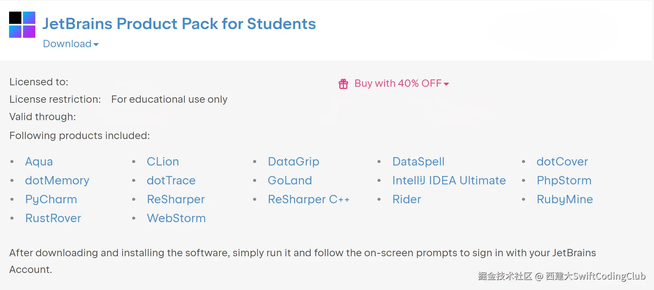Expand the Download dropdown
The width and height of the screenshot is (654, 290).
click(x=71, y=44)
